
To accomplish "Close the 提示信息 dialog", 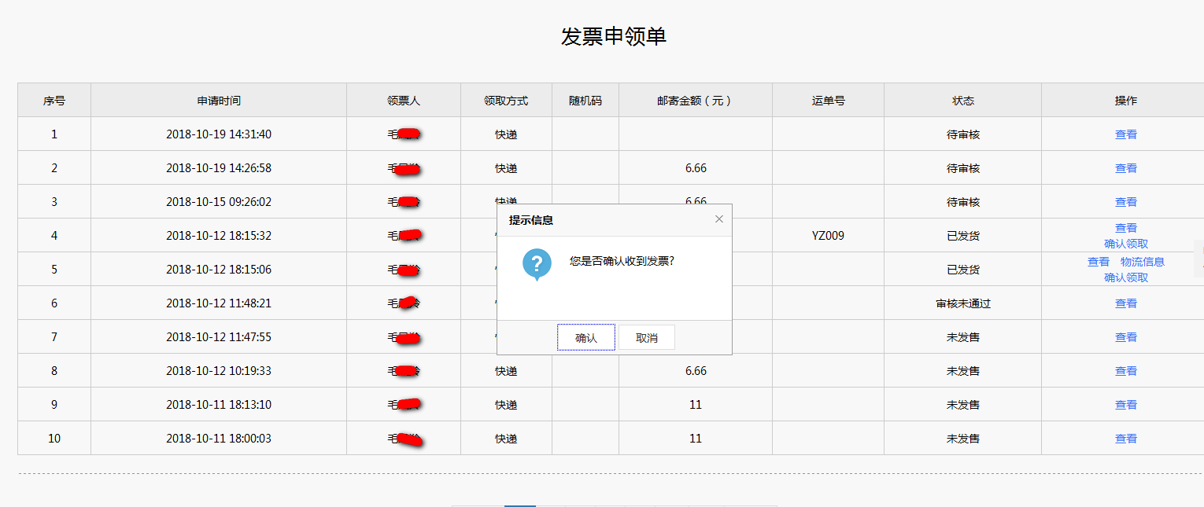I will [718, 219].
